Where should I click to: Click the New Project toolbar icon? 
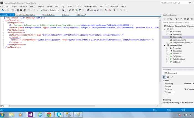12,10
